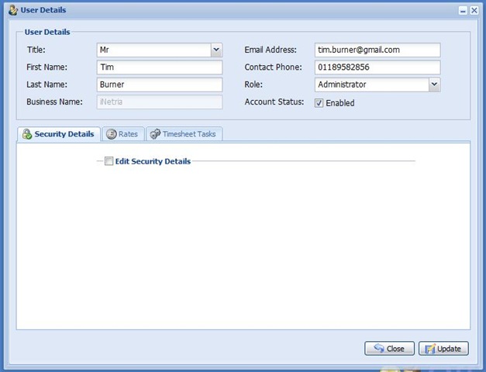The height and width of the screenshot is (372, 486).
Task: Click the Update button save icon
Action: 430,349
